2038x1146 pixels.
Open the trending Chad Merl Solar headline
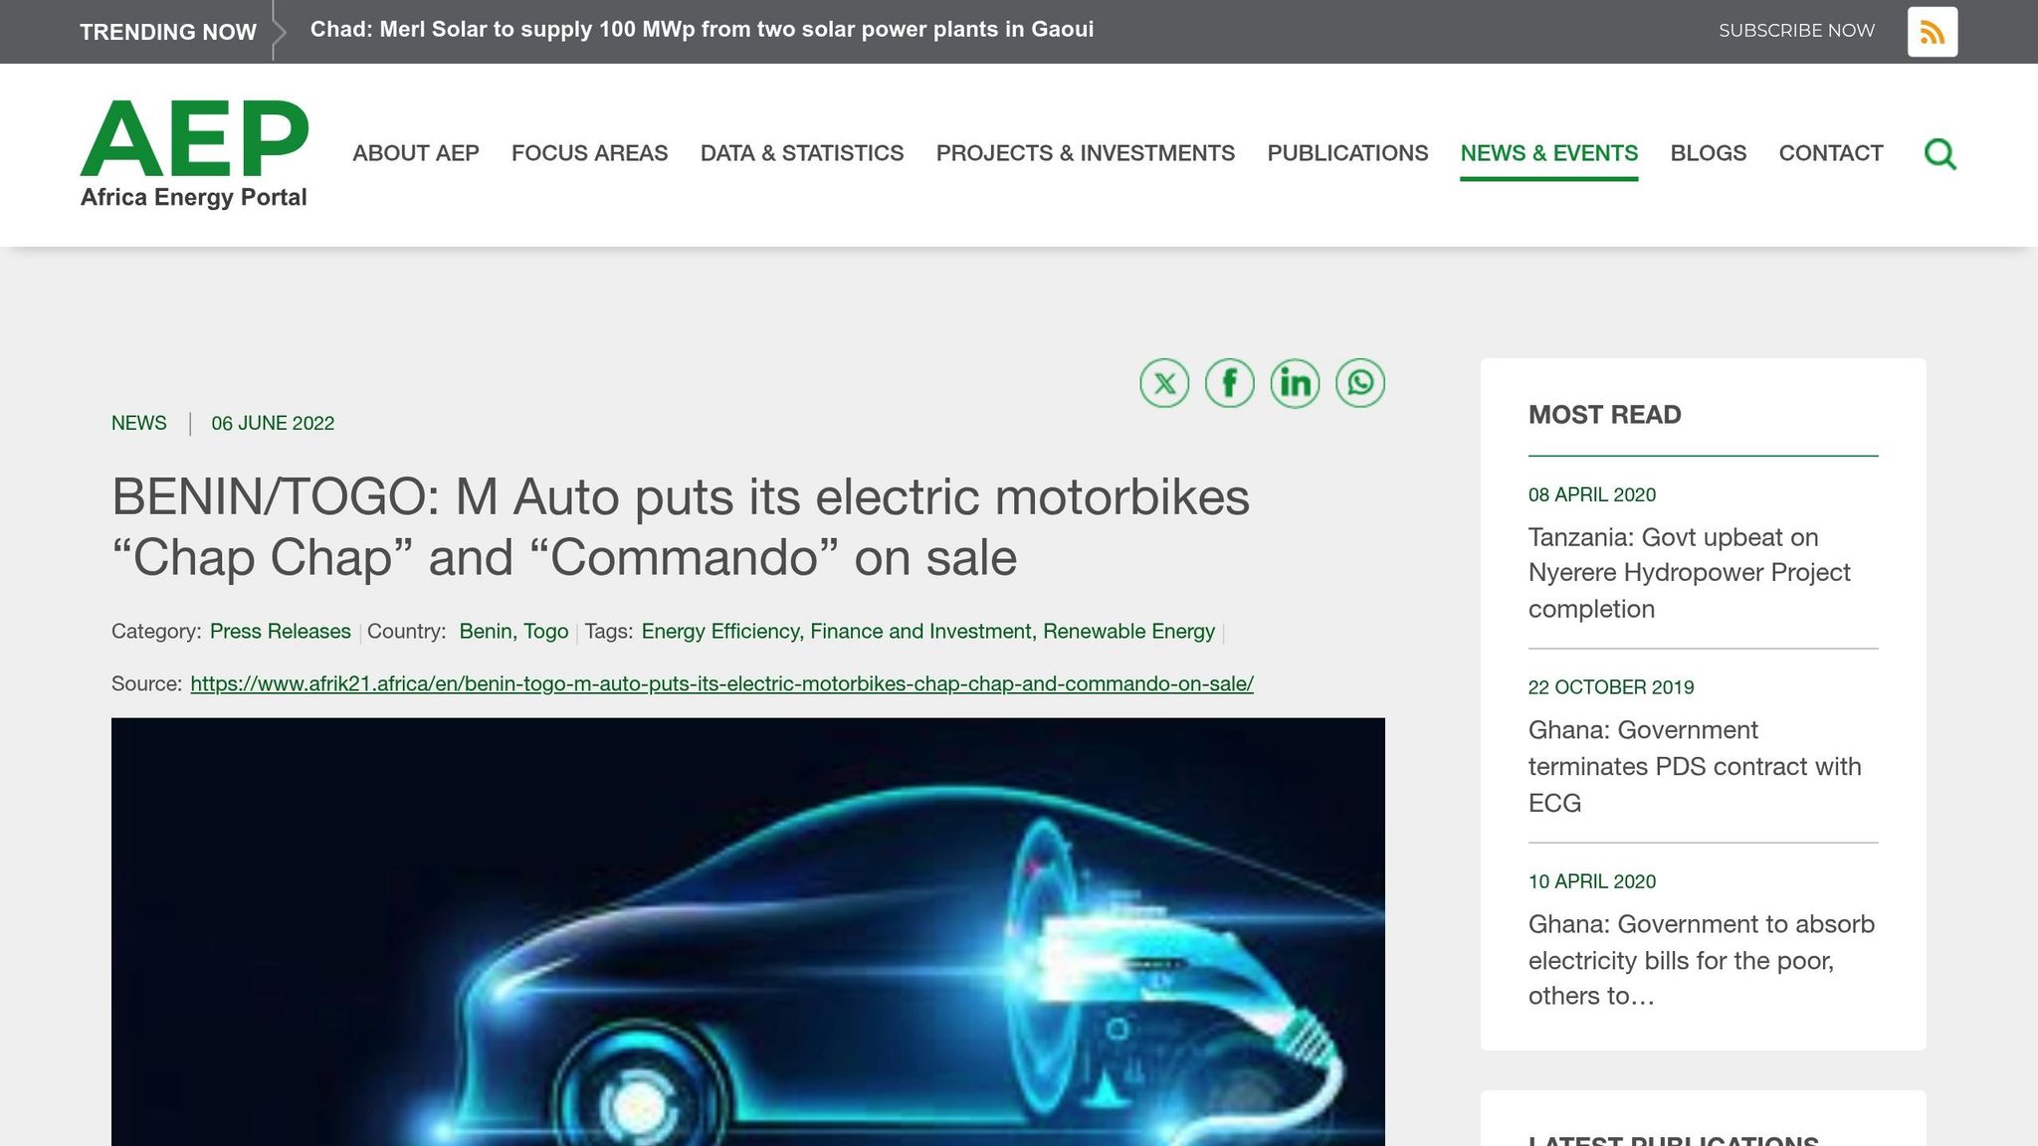(x=702, y=30)
